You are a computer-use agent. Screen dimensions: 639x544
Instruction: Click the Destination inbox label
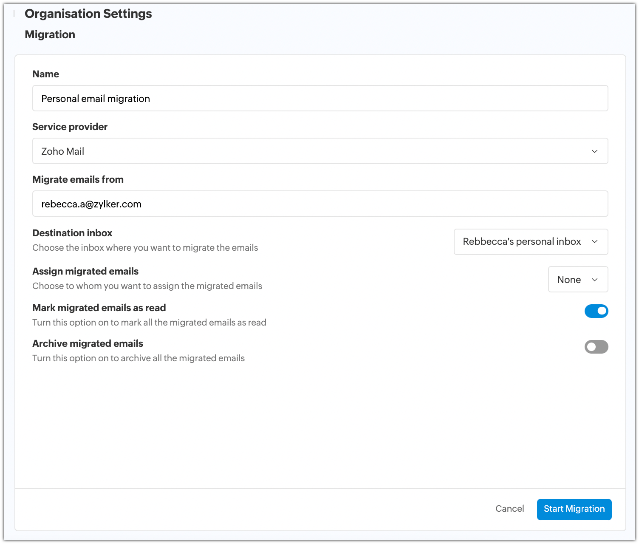tap(72, 233)
